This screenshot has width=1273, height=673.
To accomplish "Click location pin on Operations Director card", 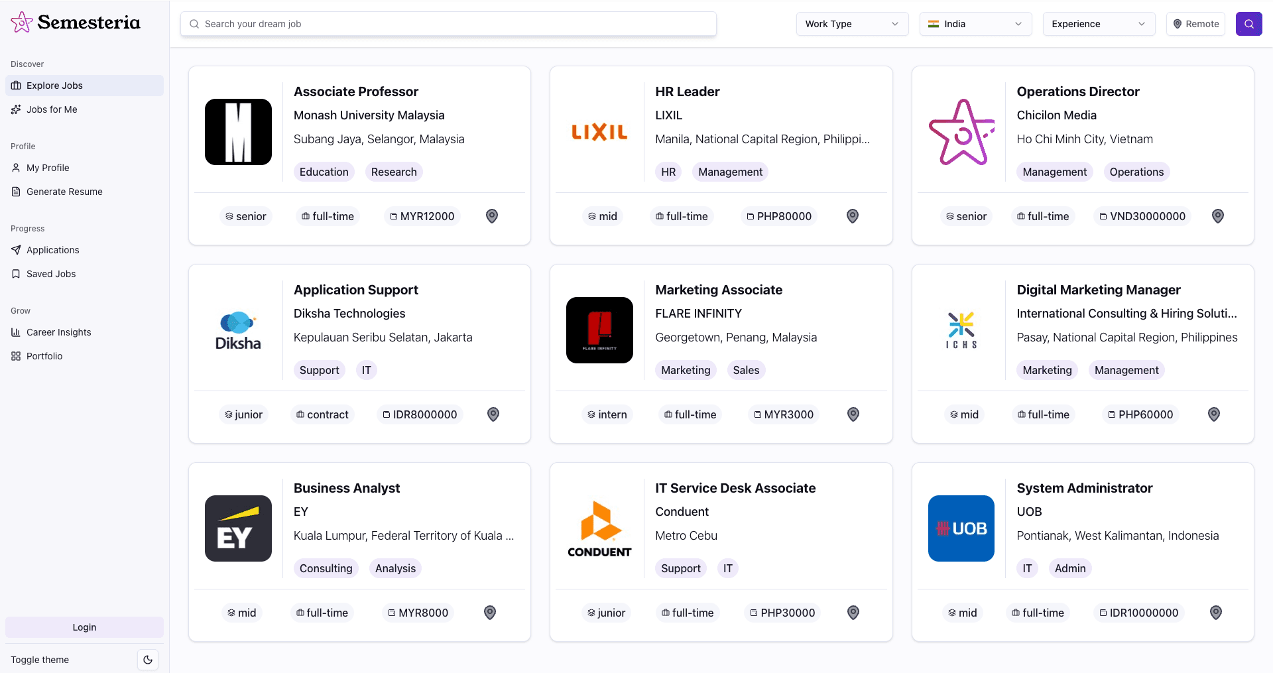I will coord(1218,216).
